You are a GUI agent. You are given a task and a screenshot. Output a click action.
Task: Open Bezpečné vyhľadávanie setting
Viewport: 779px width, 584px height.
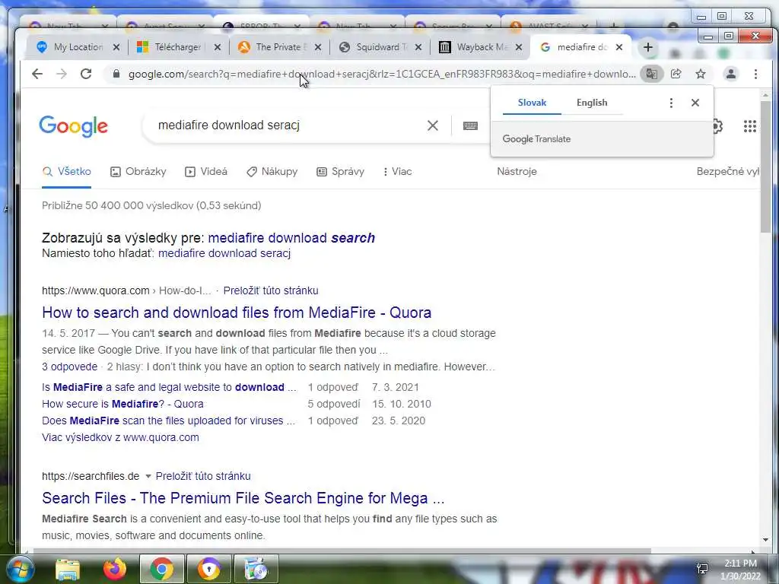pyautogui.click(x=728, y=172)
